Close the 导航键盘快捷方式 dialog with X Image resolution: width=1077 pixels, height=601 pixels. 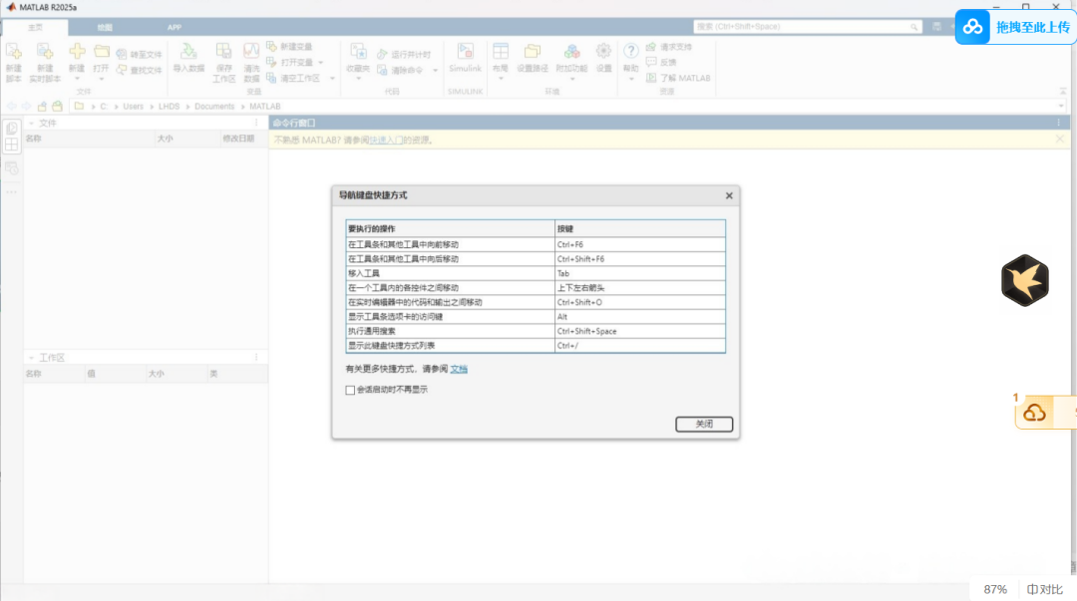click(729, 195)
